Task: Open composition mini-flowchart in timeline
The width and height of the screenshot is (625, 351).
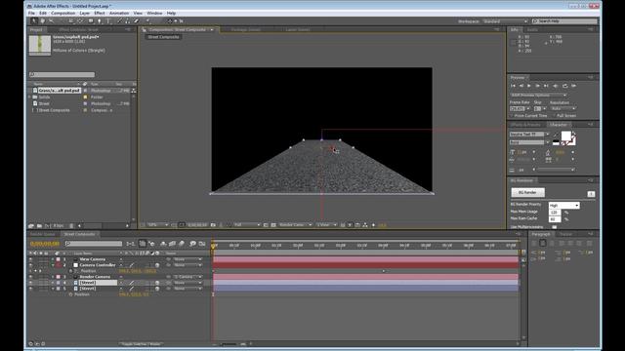Action: 130,244
